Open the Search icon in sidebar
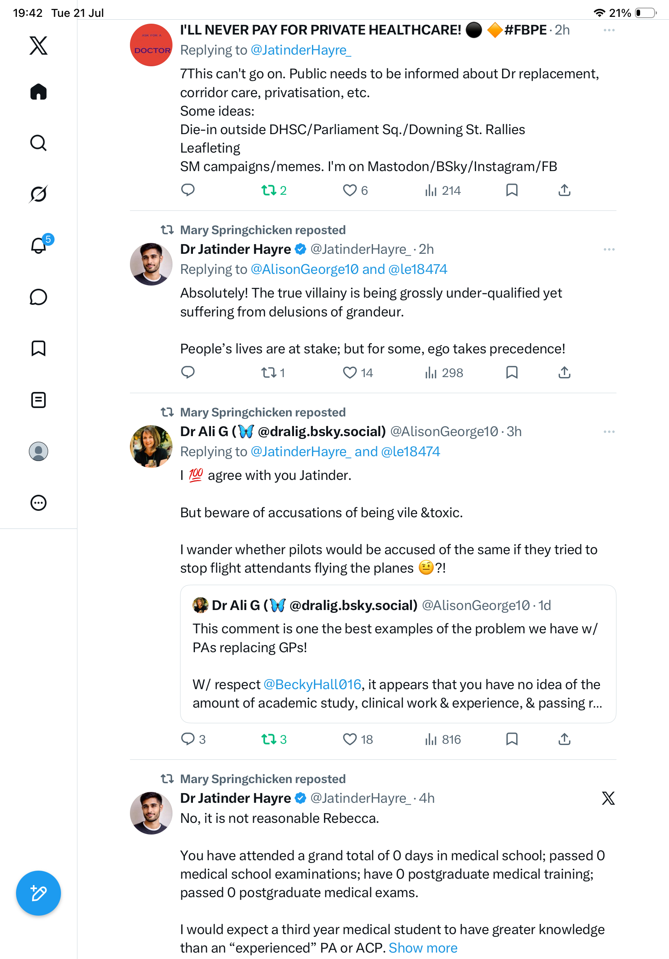This screenshot has height=959, width=669. [x=39, y=143]
